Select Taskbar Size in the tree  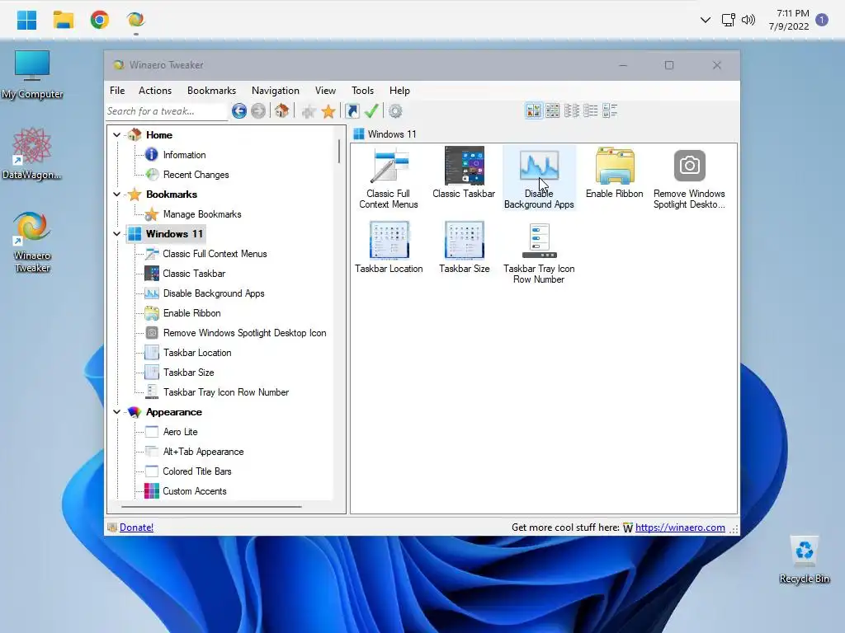click(x=188, y=373)
